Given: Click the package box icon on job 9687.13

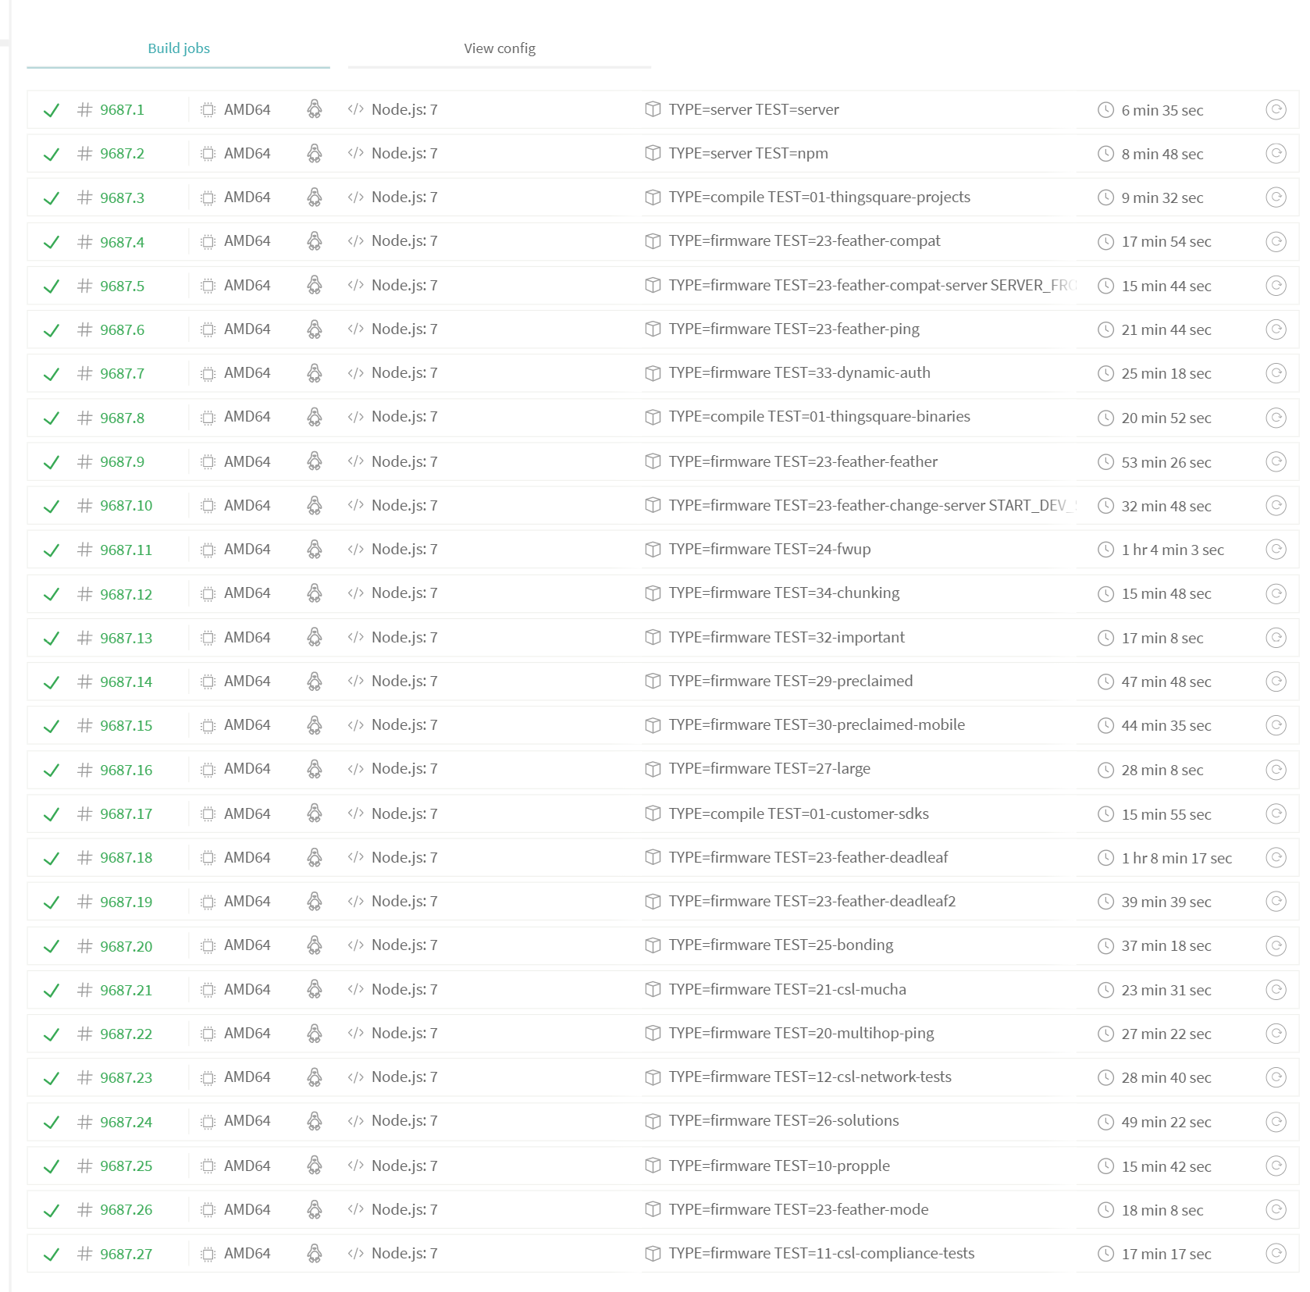Looking at the screenshot, I should pos(653,637).
